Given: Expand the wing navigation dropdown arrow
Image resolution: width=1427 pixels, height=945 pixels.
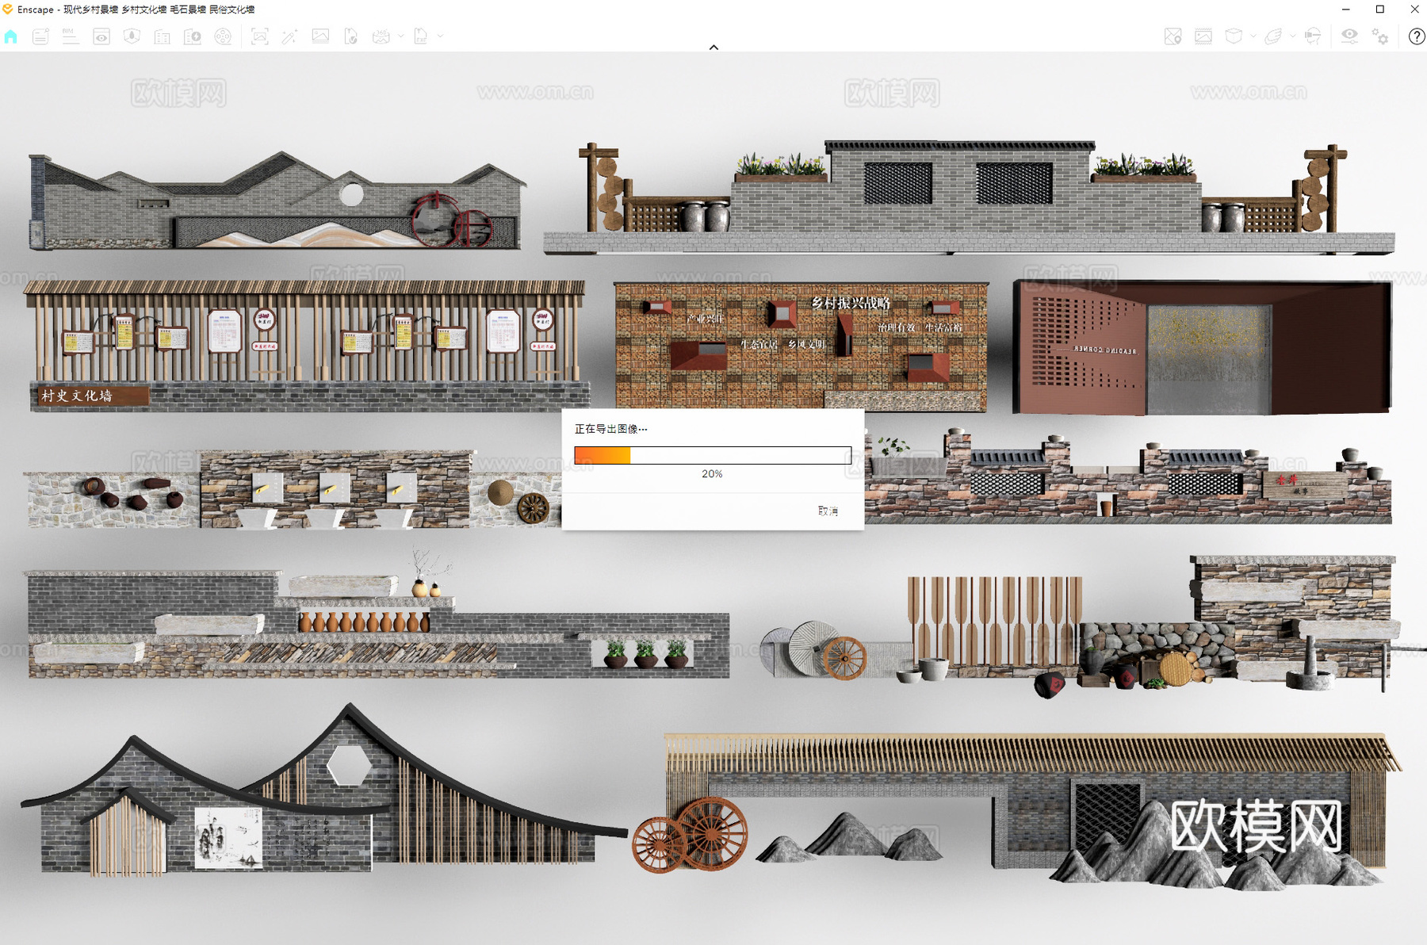Looking at the screenshot, I should point(1293,36).
